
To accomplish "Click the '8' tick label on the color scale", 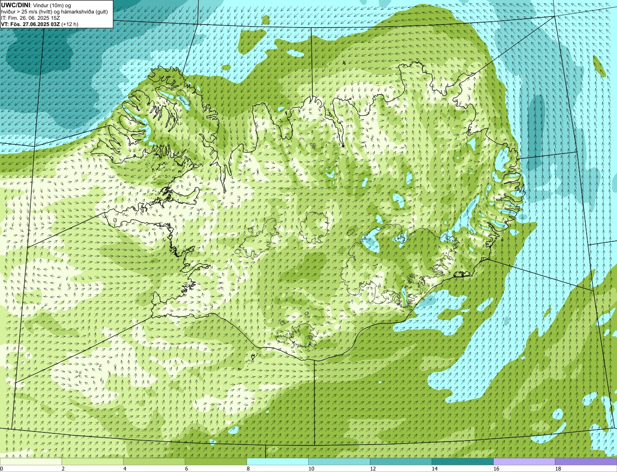I will pos(248,469).
